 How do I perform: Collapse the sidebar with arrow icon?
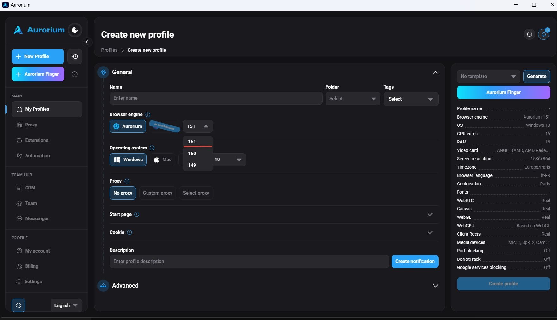(x=87, y=42)
